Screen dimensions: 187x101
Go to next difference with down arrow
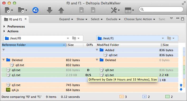pyautogui.click(x=50, y=10)
